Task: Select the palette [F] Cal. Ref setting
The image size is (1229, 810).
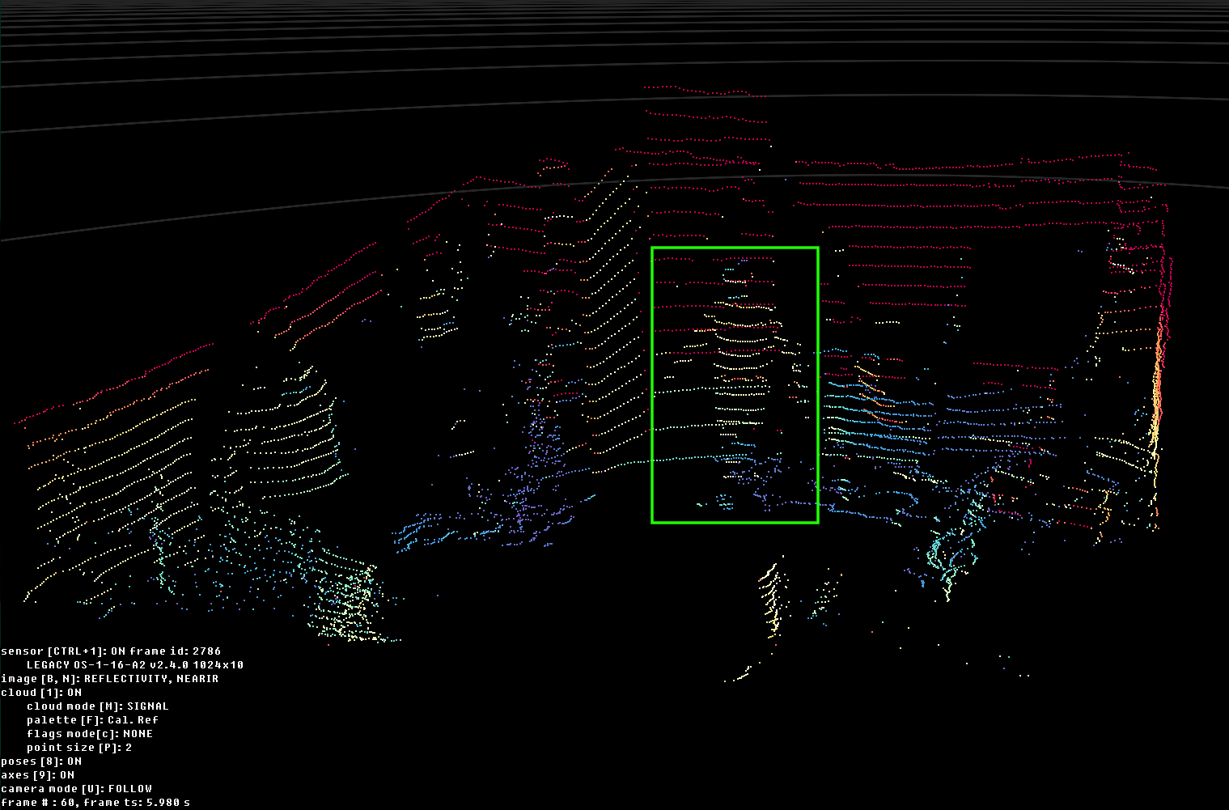Action: 92,720
